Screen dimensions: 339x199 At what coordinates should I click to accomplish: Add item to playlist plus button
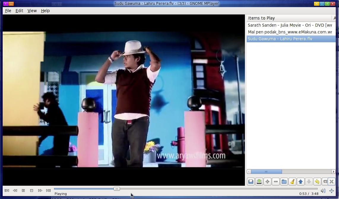pos(267,182)
